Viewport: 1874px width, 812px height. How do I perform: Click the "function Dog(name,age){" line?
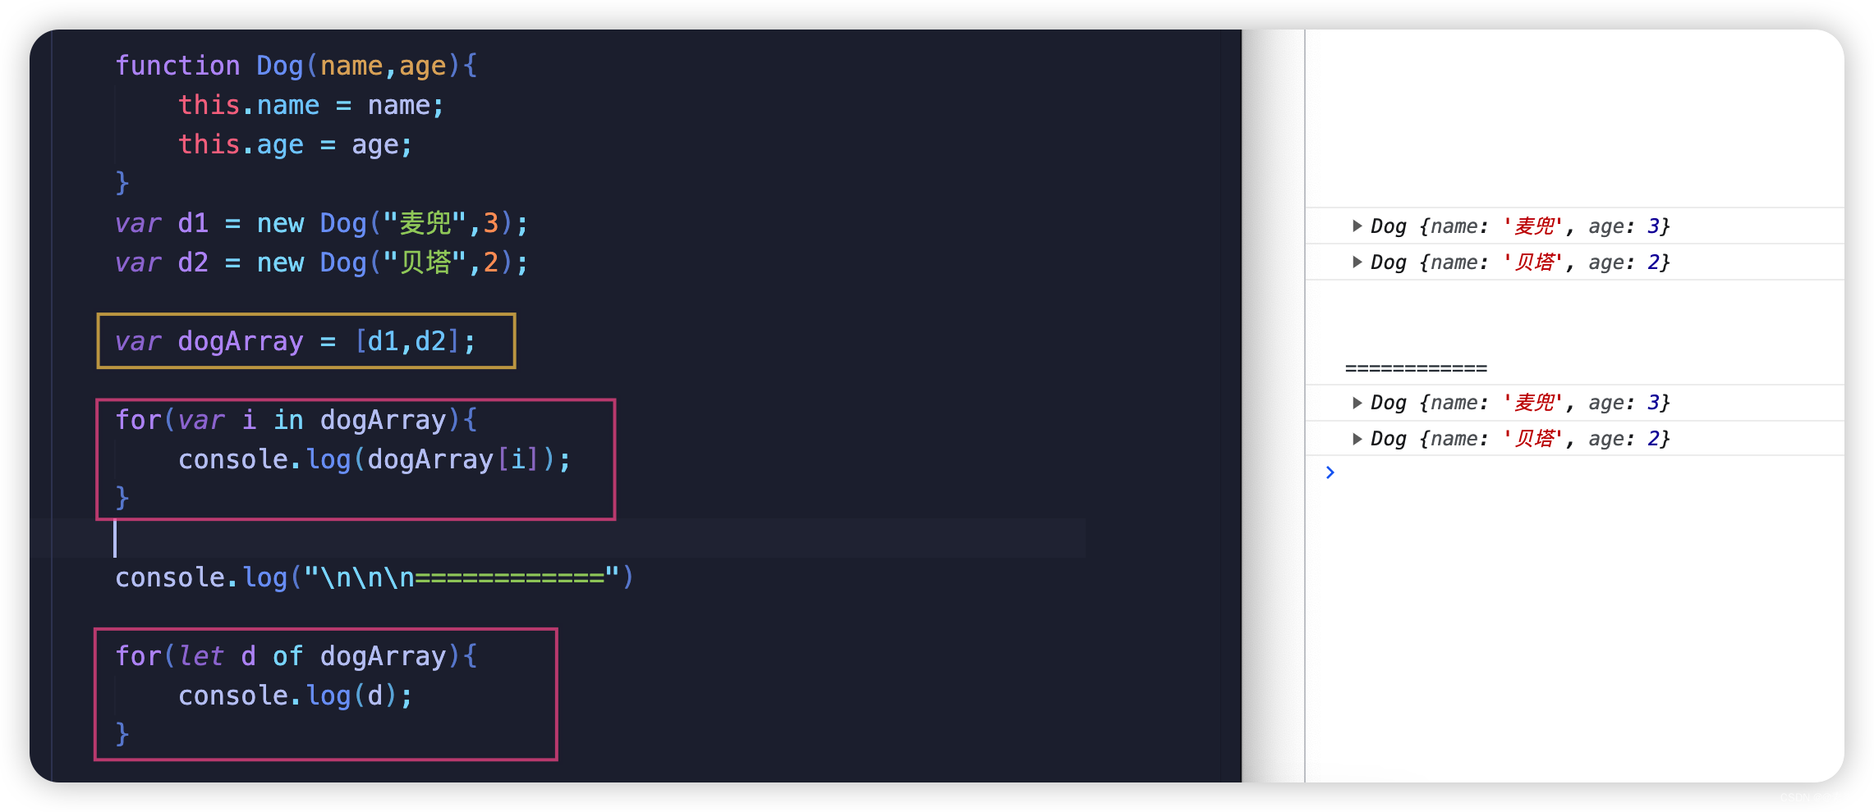click(x=296, y=66)
